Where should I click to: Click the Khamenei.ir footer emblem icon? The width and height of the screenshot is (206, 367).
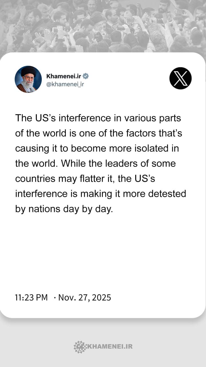(x=80, y=347)
